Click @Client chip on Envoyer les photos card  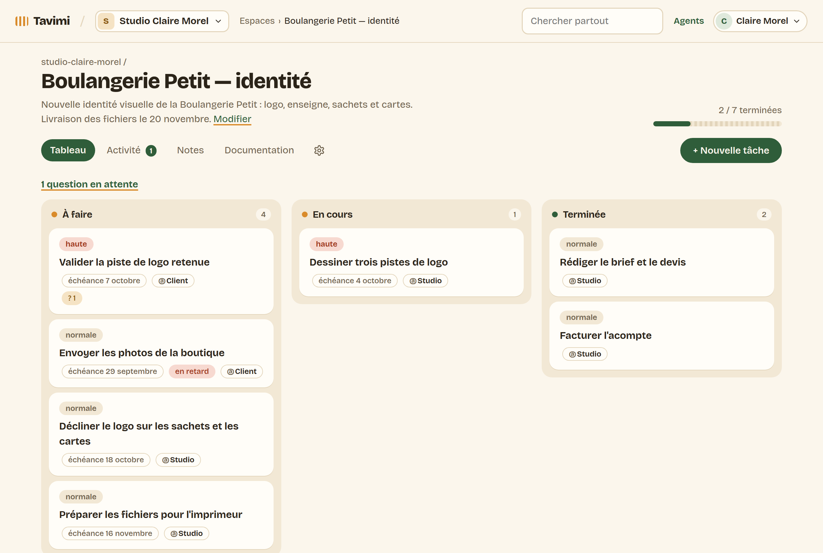pyautogui.click(x=242, y=372)
